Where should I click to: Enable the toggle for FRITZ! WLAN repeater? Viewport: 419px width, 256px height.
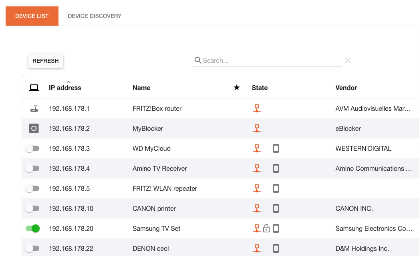[32, 188]
